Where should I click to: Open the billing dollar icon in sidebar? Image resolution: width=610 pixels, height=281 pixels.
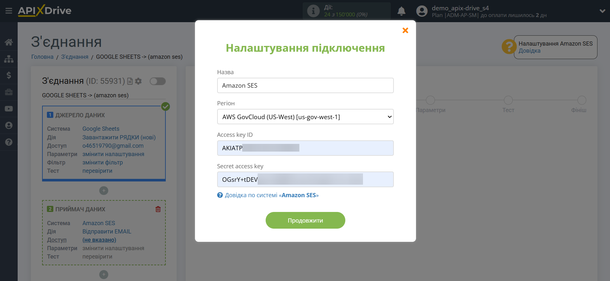tap(9, 75)
